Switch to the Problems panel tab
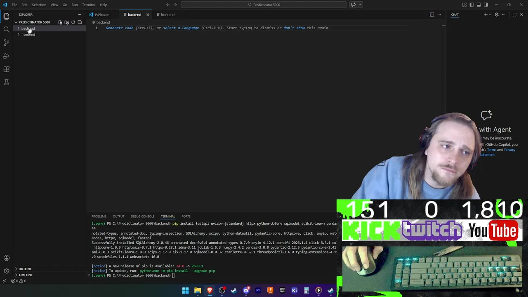 click(x=99, y=216)
